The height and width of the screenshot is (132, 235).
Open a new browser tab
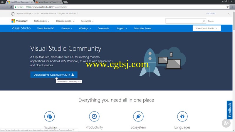tap(66, 2)
